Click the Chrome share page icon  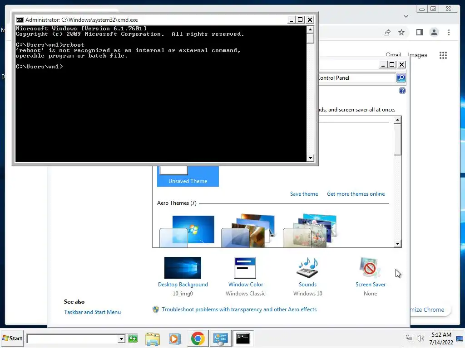point(387,32)
